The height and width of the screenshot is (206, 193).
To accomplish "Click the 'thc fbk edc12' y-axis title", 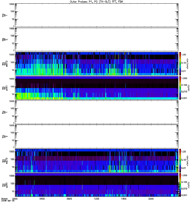I will tap(5, 161).
